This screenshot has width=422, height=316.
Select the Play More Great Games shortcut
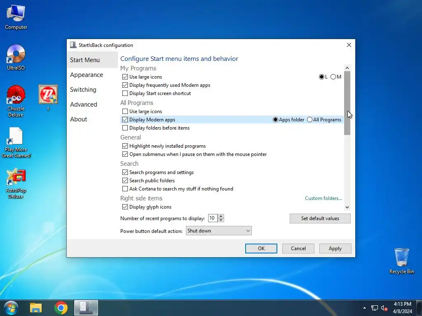(16, 142)
